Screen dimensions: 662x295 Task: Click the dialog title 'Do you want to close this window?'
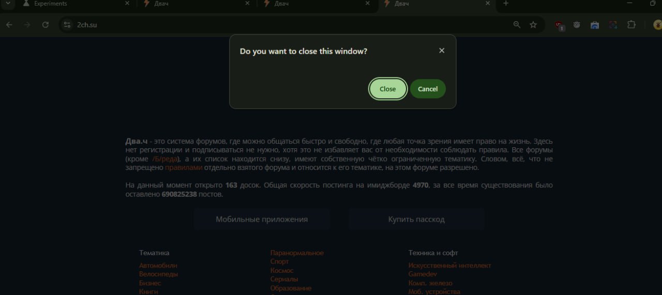(304, 51)
